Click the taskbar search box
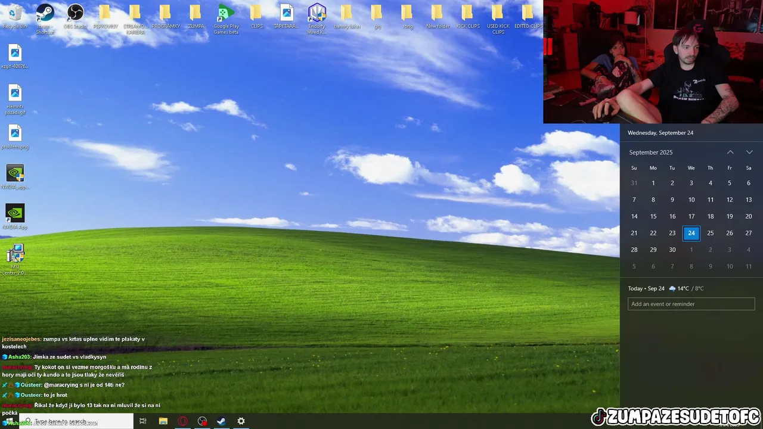The image size is (763, 429). [x=76, y=421]
